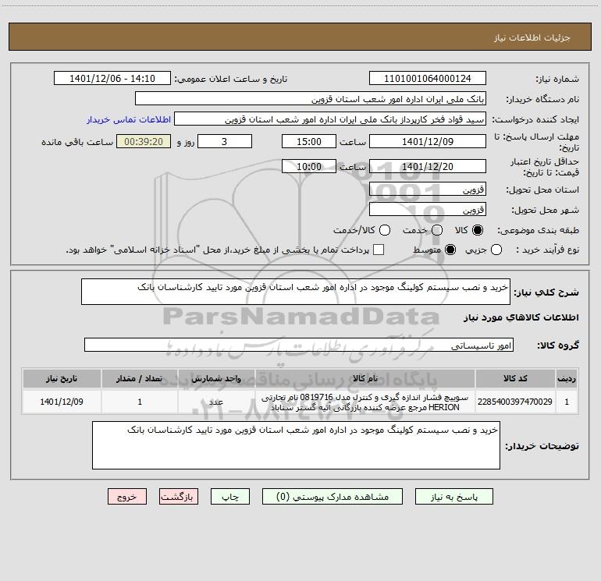Click the شهر محل تحویل field
Viewport: 601px width, 581px height.
(428, 209)
